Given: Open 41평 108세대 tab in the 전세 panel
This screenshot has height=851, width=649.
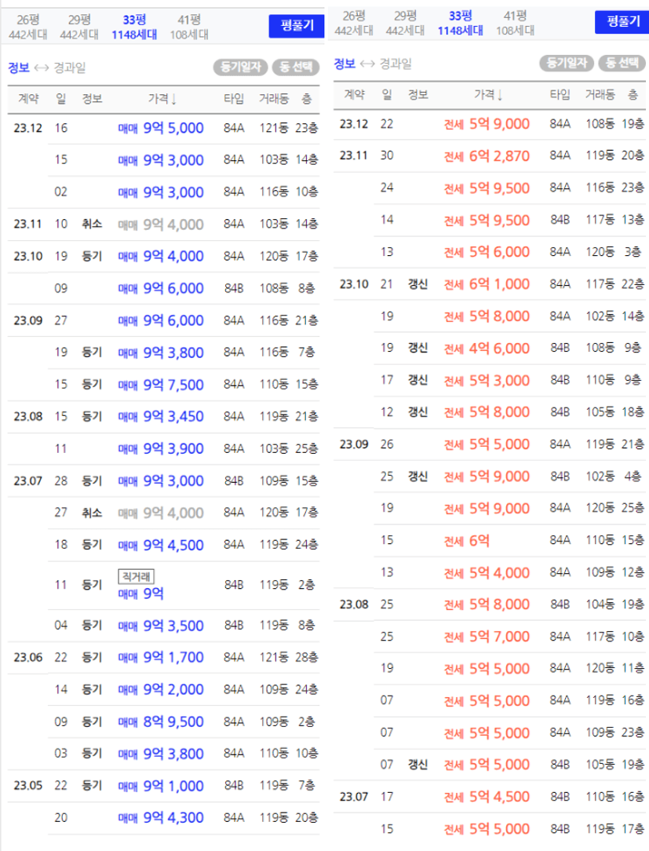Looking at the screenshot, I should [515, 23].
